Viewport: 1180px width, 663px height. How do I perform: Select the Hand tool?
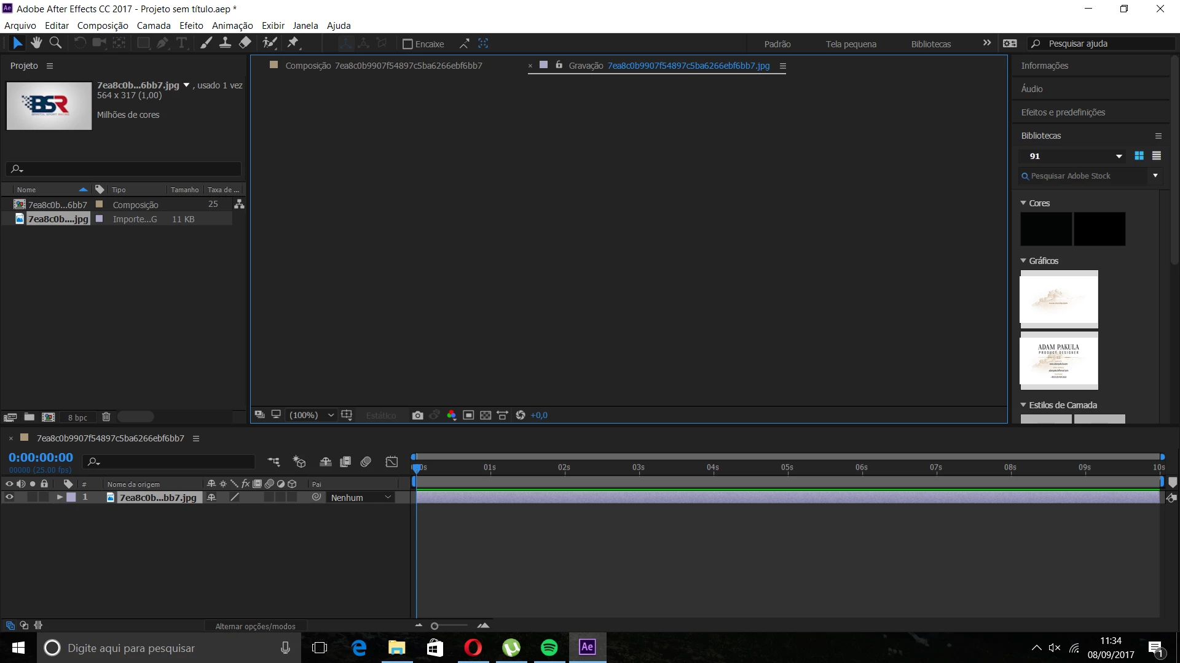tap(36, 43)
